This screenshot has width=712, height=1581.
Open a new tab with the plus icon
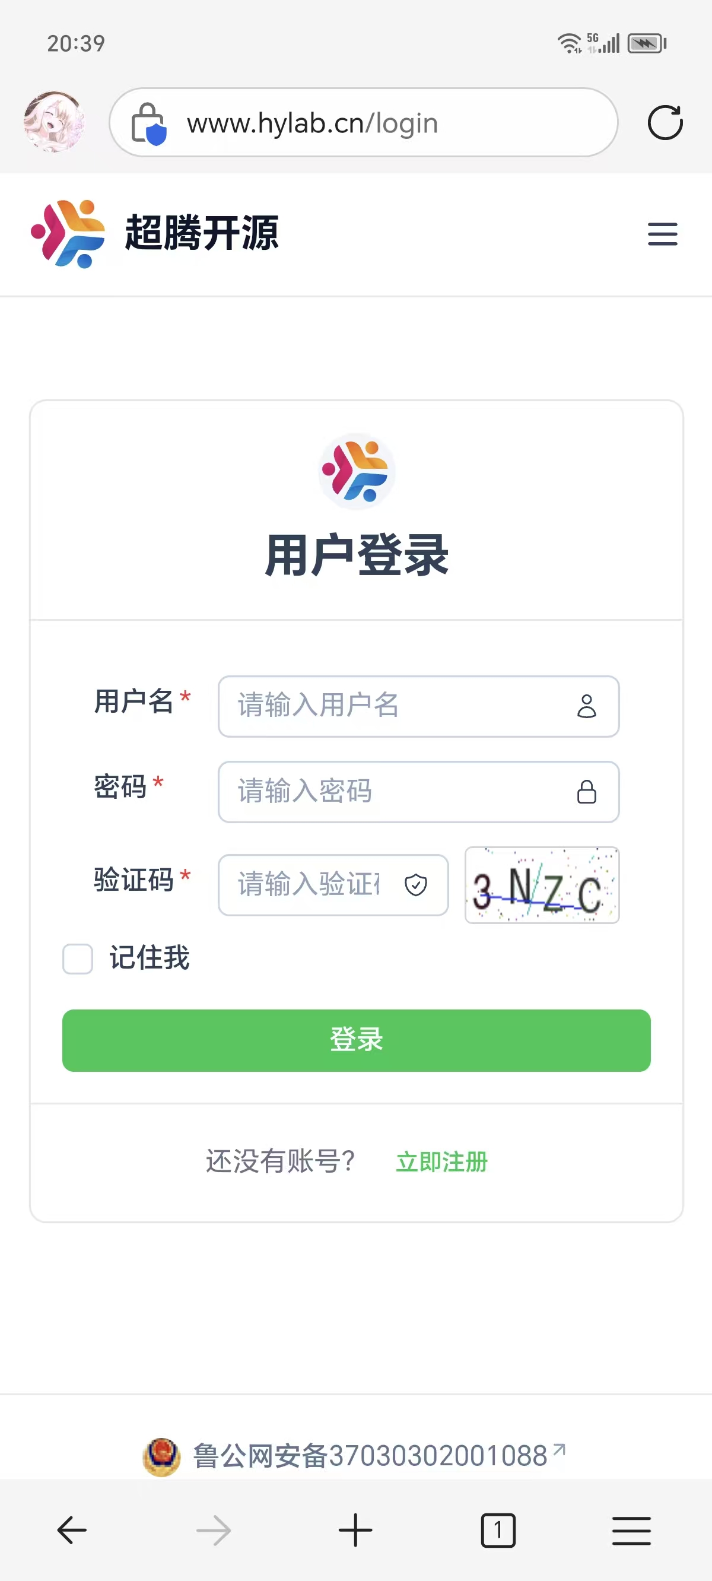[x=355, y=1530]
